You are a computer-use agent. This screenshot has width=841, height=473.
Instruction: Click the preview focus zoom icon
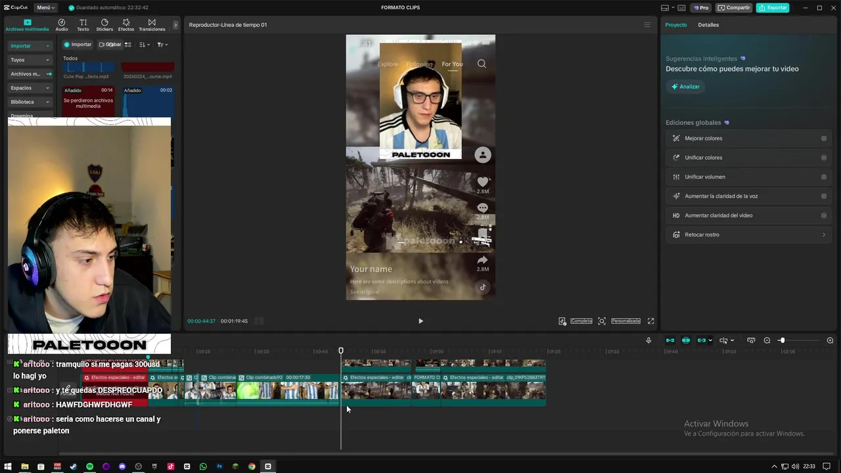602,321
